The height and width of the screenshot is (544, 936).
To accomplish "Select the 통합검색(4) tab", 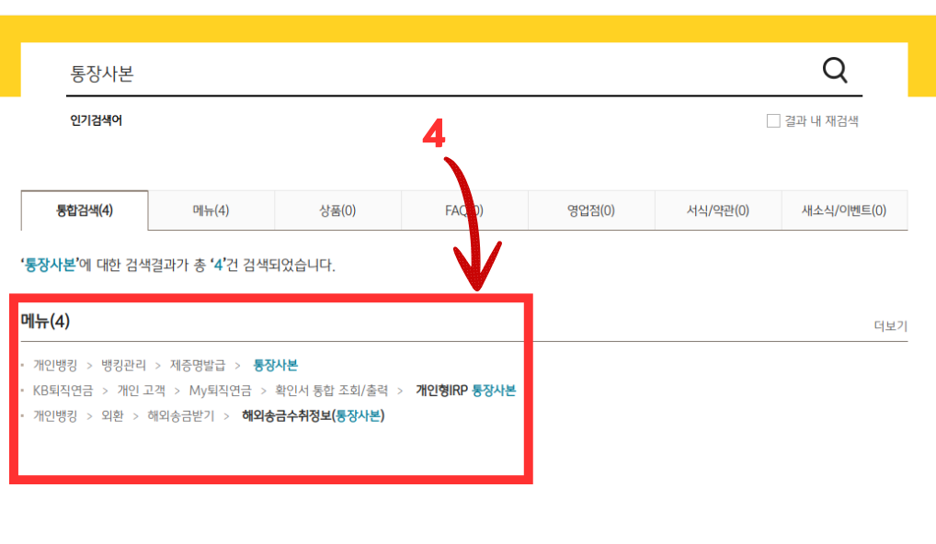I will (x=85, y=210).
